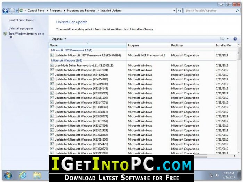Click icon of update KB3138378
The height and width of the screenshot is (182, 243).
[52, 116]
